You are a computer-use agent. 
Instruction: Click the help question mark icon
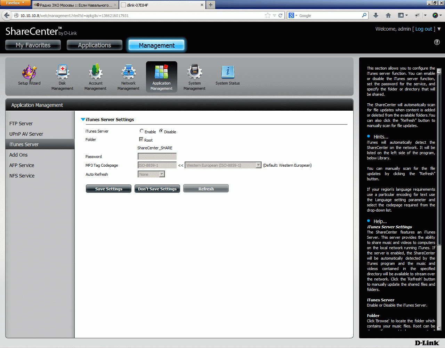click(437, 42)
